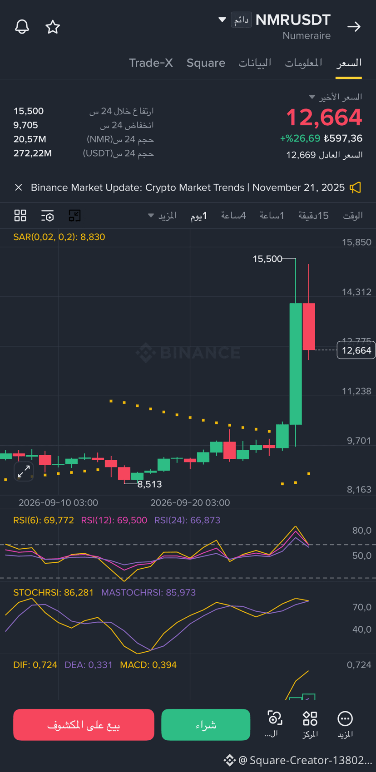Open the bottom المزيد more options icon
The width and height of the screenshot is (376, 772).
345,724
